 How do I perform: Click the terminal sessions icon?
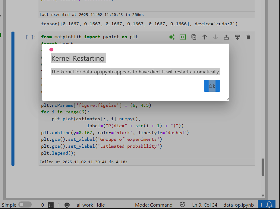click(x=50, y=205)
